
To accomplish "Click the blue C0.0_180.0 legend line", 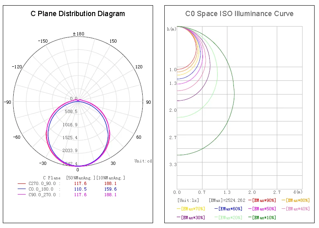I will (22, 189).
